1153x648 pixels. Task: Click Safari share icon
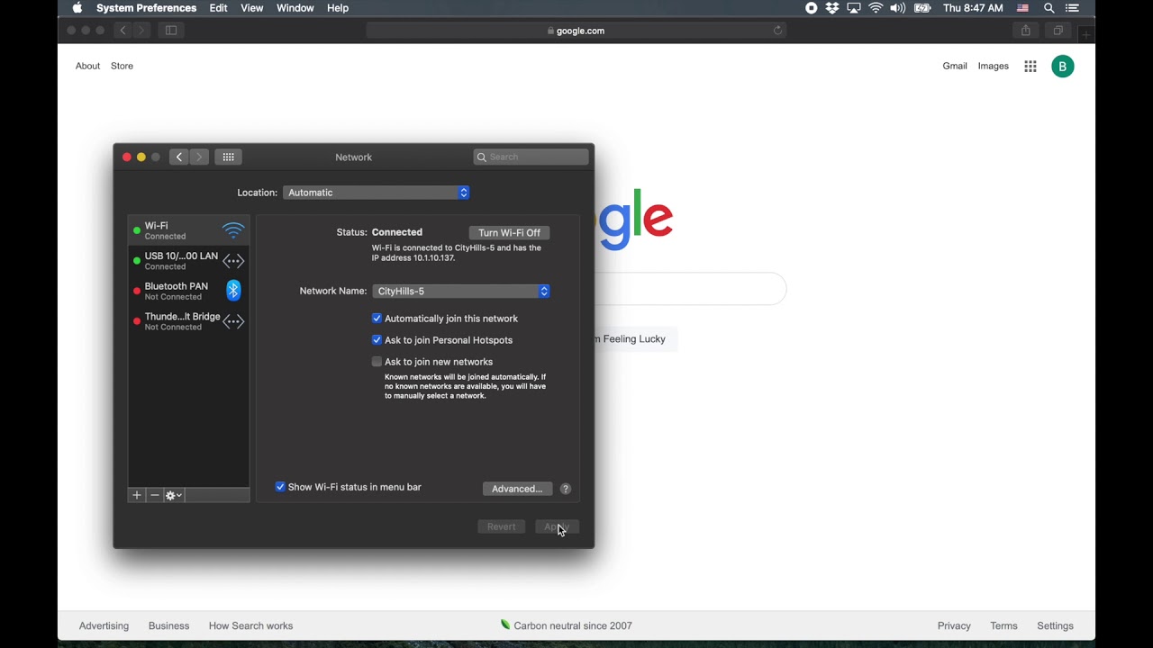1026,31
